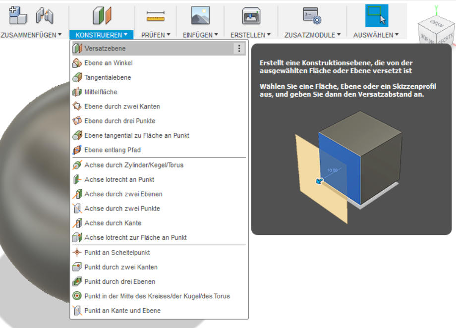456x328 pixels.
Task: Open the three-dot options next to Versatzebene
Action: coord(239,48)
